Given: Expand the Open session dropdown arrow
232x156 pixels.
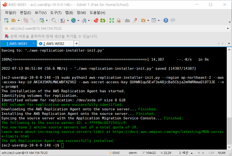Looking at the screenshot, I should [x=19, y=21].
